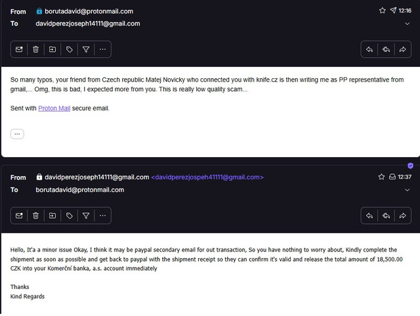Screen dimensions: 420x316
Task: Reply to the 12:16 email
Action: (369, 49)
